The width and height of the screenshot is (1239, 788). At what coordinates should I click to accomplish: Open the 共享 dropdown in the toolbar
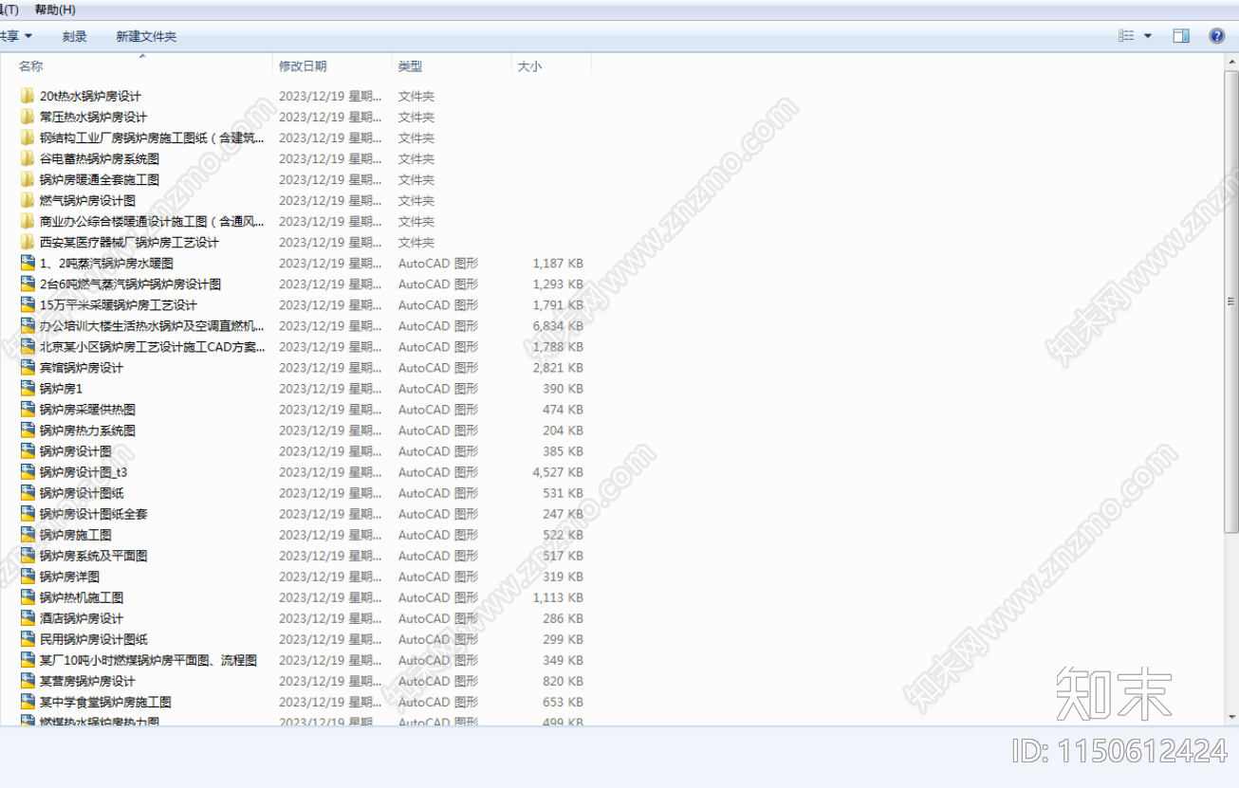(15, 36)
